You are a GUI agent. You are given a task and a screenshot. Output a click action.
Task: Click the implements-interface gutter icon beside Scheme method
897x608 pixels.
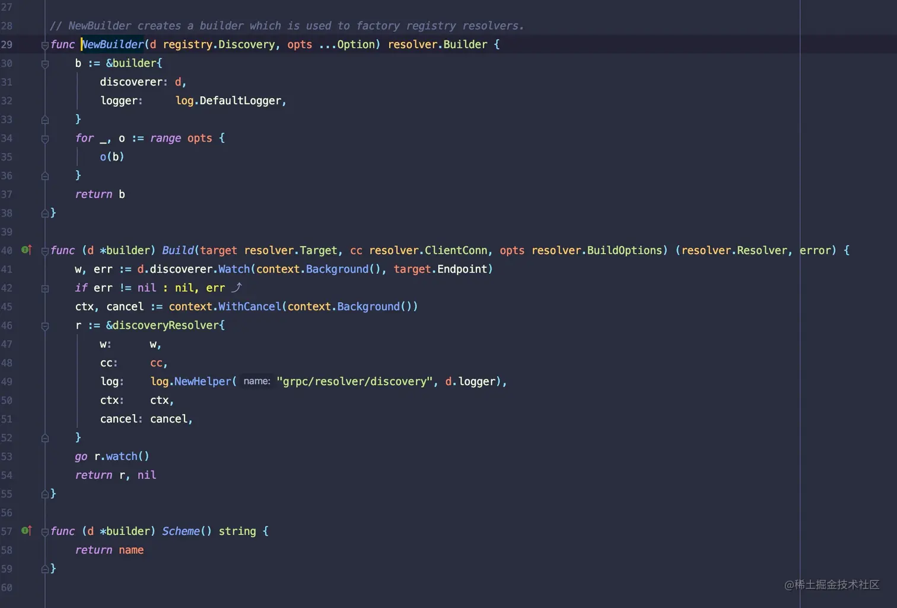pyautogui.click(x=27, y=531)
